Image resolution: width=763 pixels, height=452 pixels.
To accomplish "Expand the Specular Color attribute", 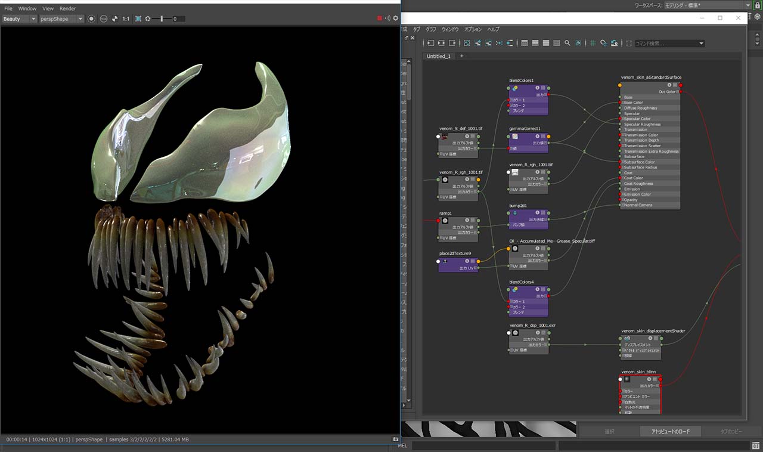I will click(x=622, y=119).
